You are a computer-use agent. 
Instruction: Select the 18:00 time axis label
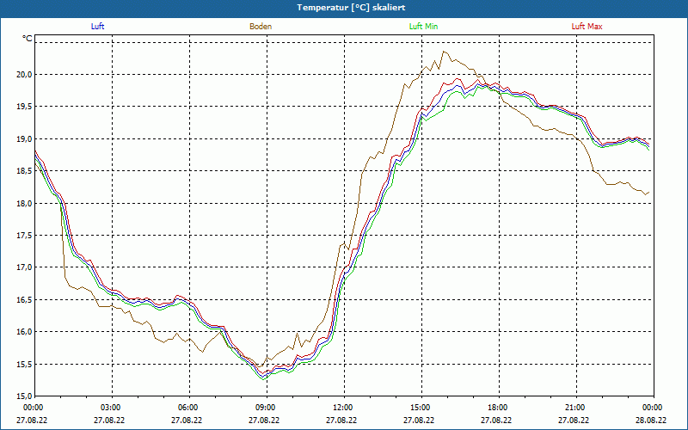click(498, 408)
